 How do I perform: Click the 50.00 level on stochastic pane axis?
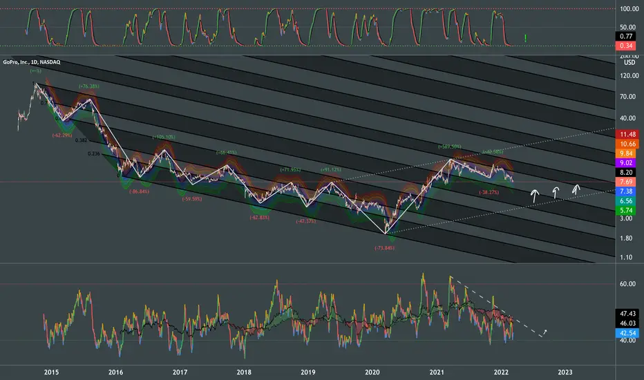627,27
